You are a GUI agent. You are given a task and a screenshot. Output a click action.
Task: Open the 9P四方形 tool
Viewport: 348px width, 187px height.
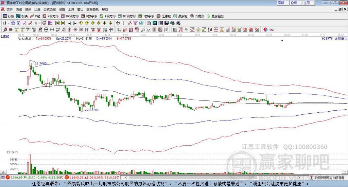tap(70, 16)
